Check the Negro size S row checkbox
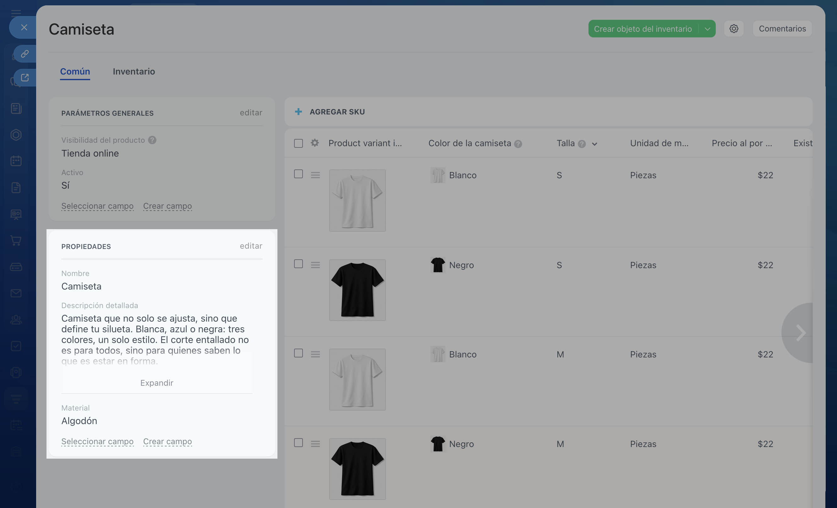Viewport: 837px width, 508px height. [298, 264]
